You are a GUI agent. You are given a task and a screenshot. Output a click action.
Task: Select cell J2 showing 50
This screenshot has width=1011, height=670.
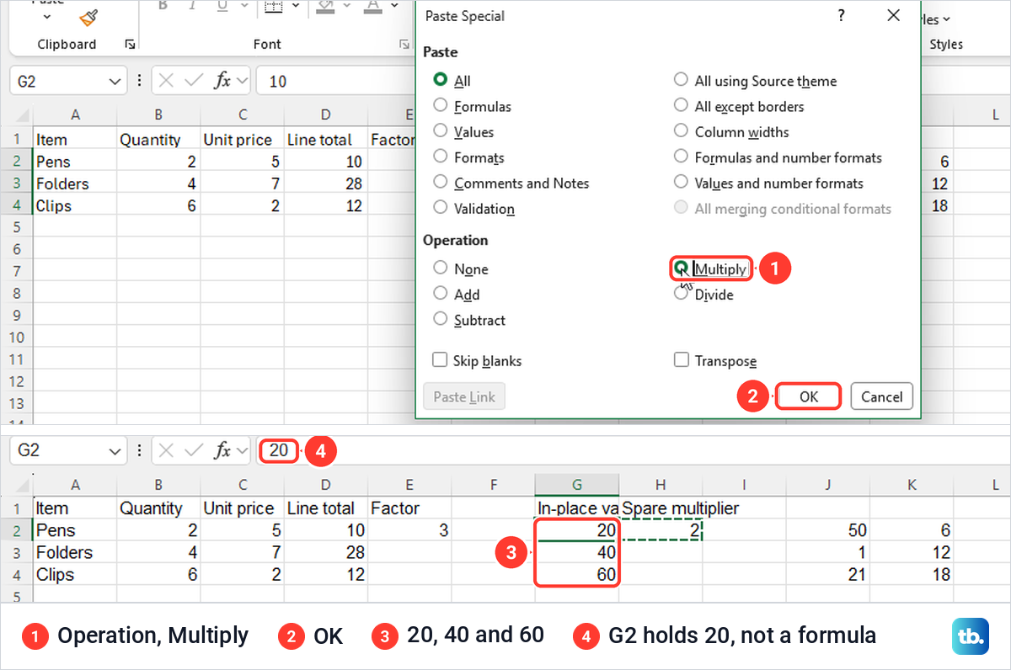(827, 530)
